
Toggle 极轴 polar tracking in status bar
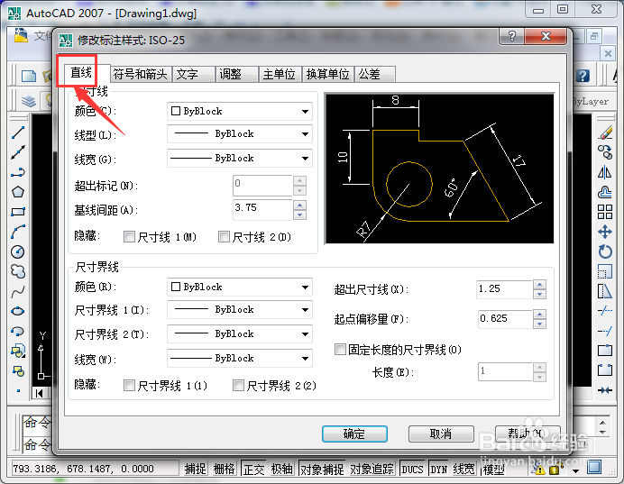(x=281, y=469)
